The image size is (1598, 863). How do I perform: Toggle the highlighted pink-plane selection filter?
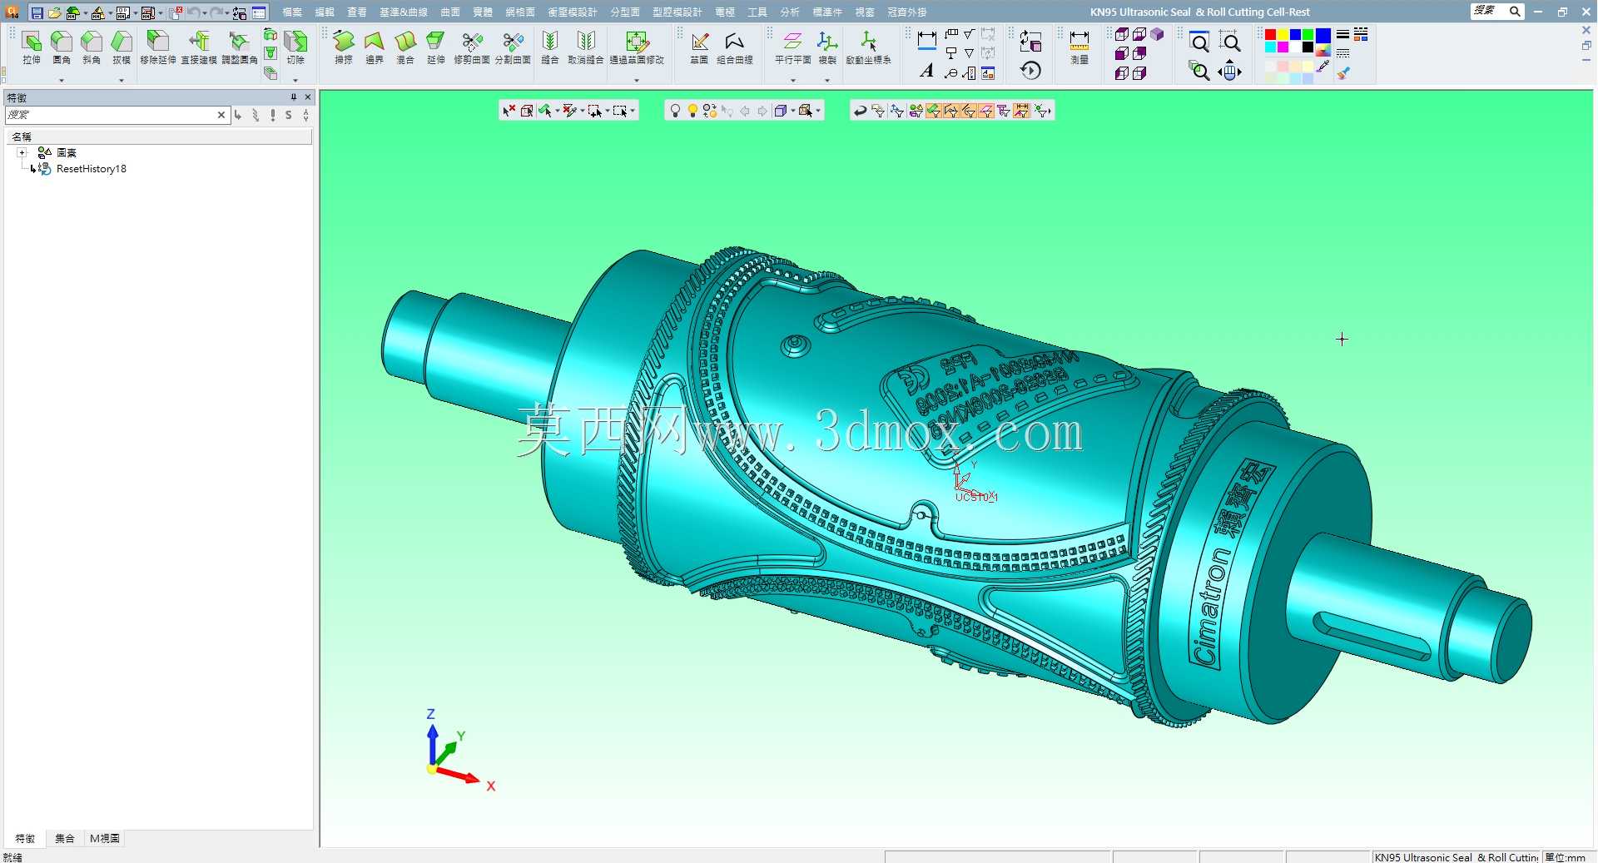point(986,111)
